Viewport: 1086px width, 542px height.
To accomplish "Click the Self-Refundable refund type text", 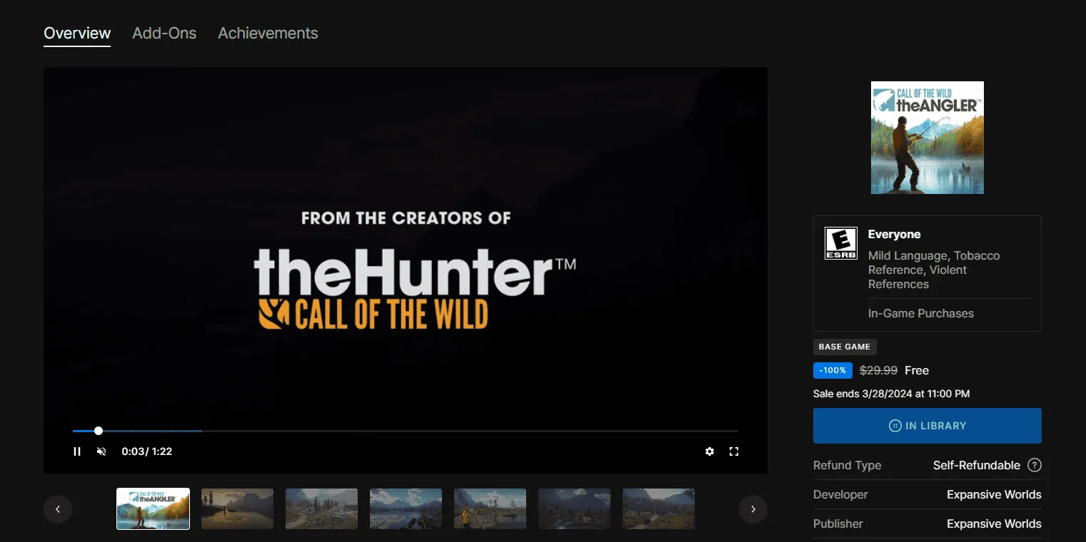I will (977, 465).
